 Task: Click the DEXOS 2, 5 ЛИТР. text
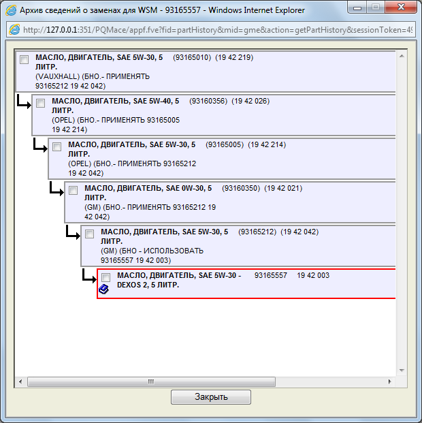(148, 285)
